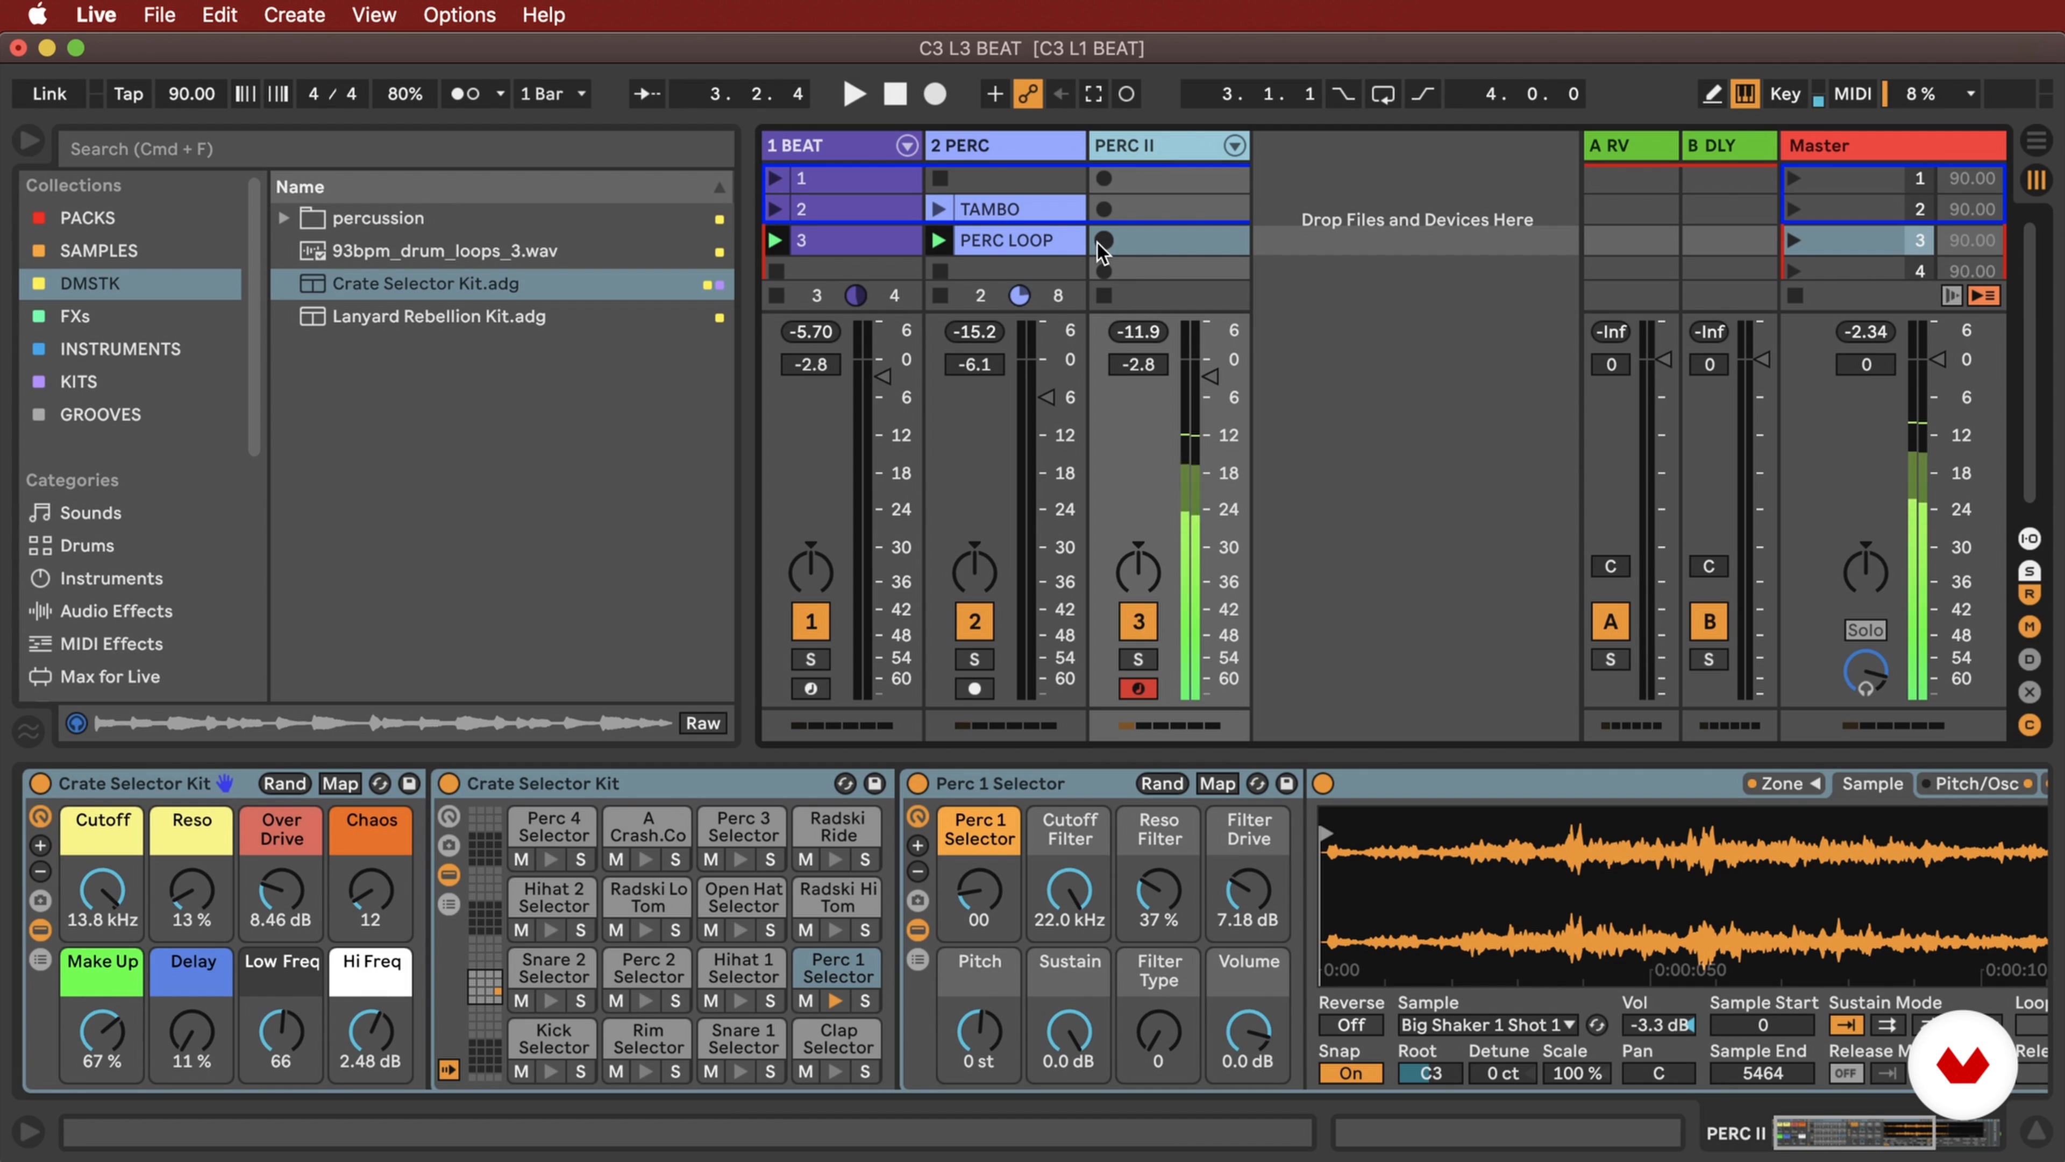Toggle Sends section S icon
Viewport: 2065px width, 1162px height.
coord(2029,571)
